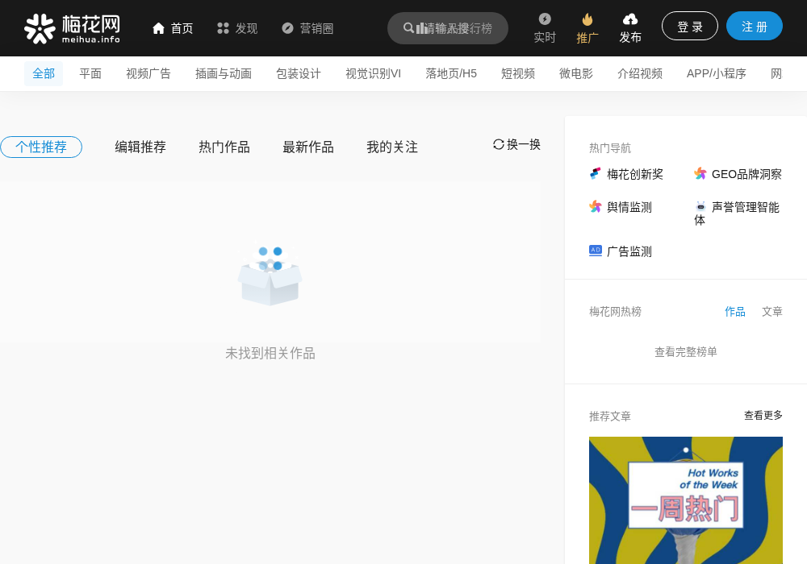Image resolution: width=807 pixels, height=564 pixels.
Task: Switch hot list to 作品 tab
Action: click(735, 311)
